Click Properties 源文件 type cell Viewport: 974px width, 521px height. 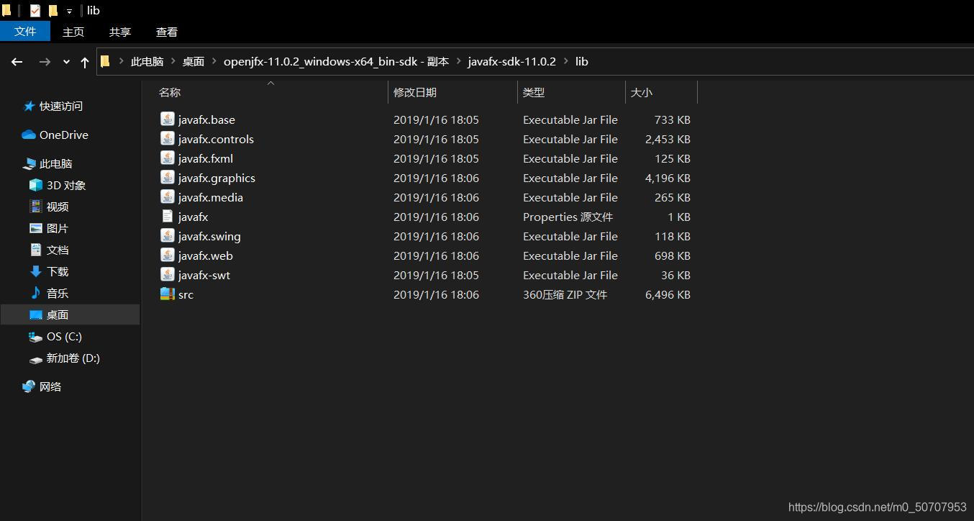tap(568, 217)
